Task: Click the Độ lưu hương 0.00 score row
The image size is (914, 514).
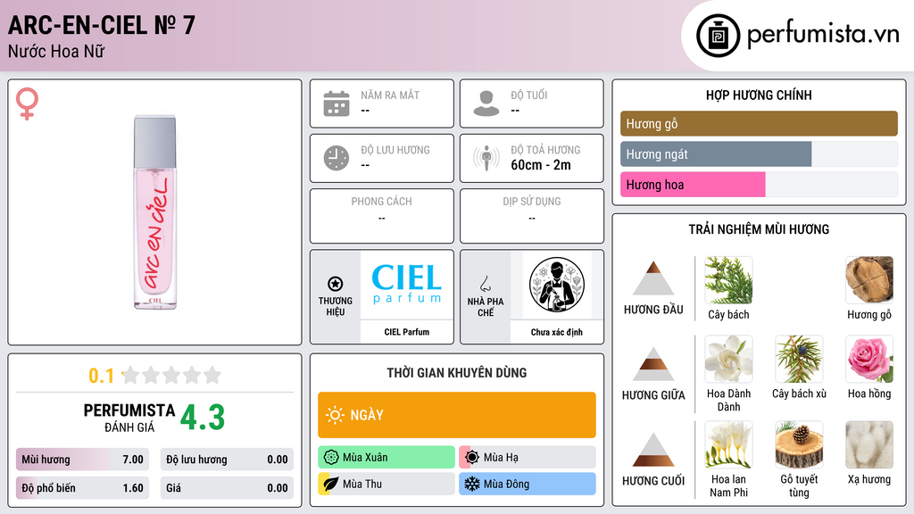Action: coord(227,460)
